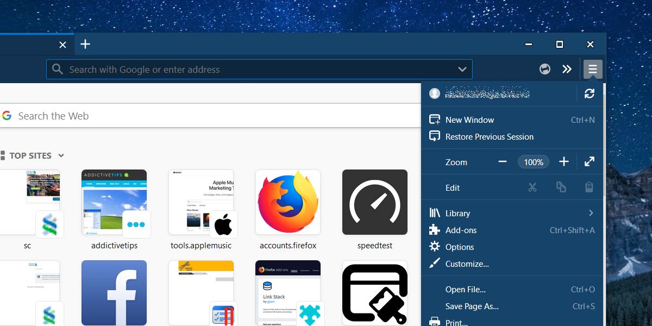Zoom in with the plus button
Screen dimensions: 652x326
coord(564,161)
